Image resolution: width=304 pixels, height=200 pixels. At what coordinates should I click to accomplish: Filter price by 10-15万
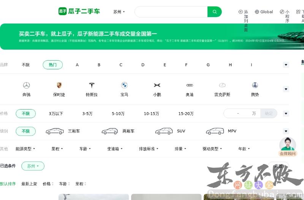tap(151, 114)
